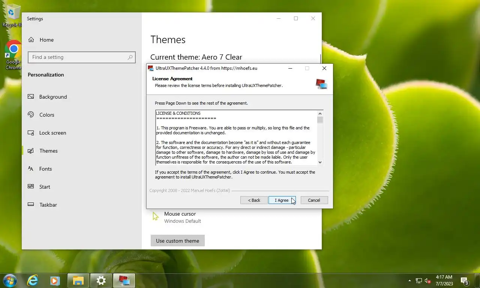Go back with the < Back button

tap(254, 200)
